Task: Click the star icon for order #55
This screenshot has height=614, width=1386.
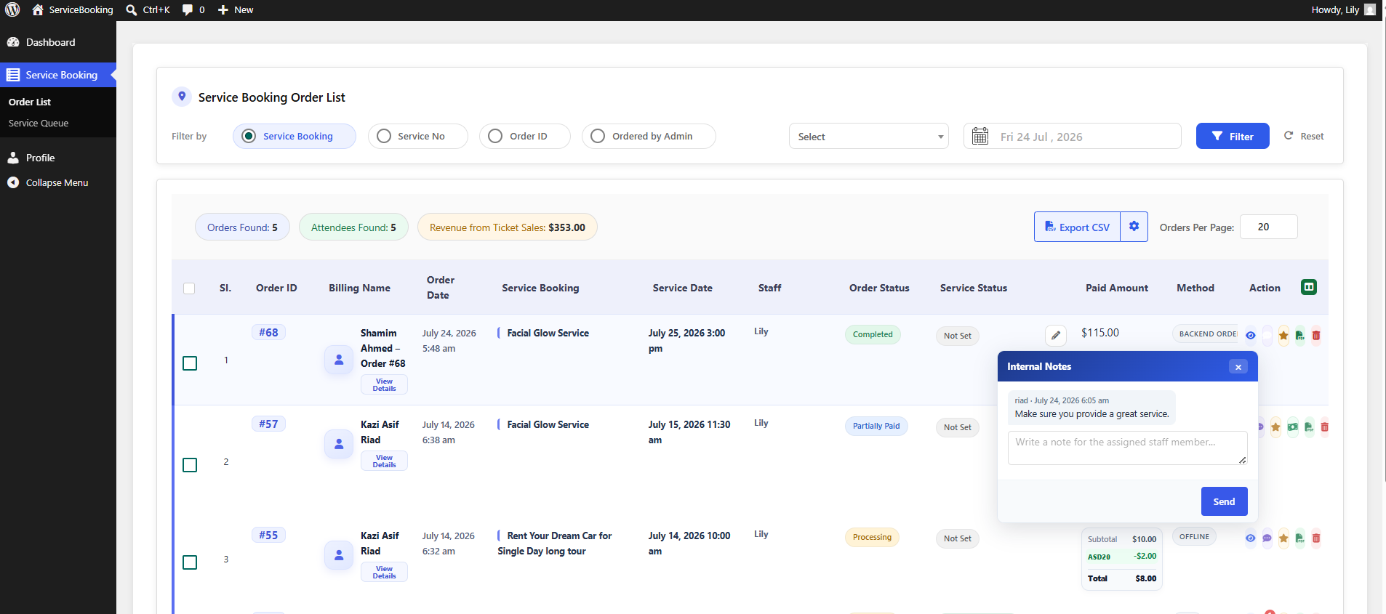Action: pos(1283,538)
